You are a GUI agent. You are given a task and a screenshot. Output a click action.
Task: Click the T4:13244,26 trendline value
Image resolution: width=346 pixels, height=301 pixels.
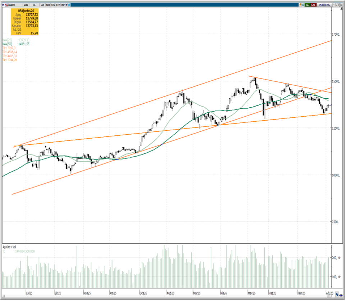point(9,60)
